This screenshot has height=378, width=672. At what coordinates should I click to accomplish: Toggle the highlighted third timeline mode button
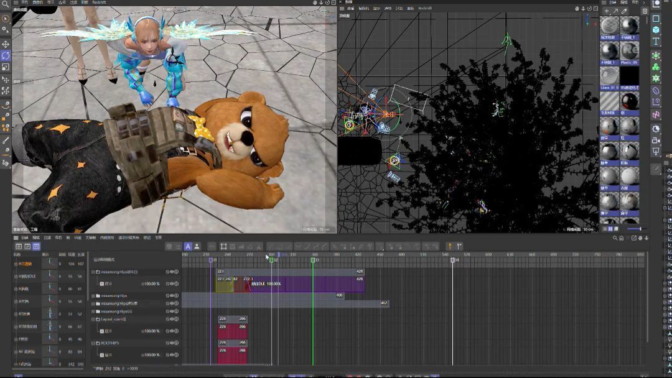point(36,247)
